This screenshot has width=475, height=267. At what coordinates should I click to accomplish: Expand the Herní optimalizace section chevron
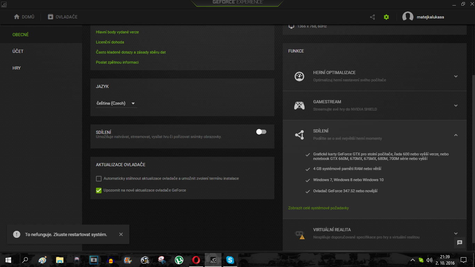tap(456, 76)
